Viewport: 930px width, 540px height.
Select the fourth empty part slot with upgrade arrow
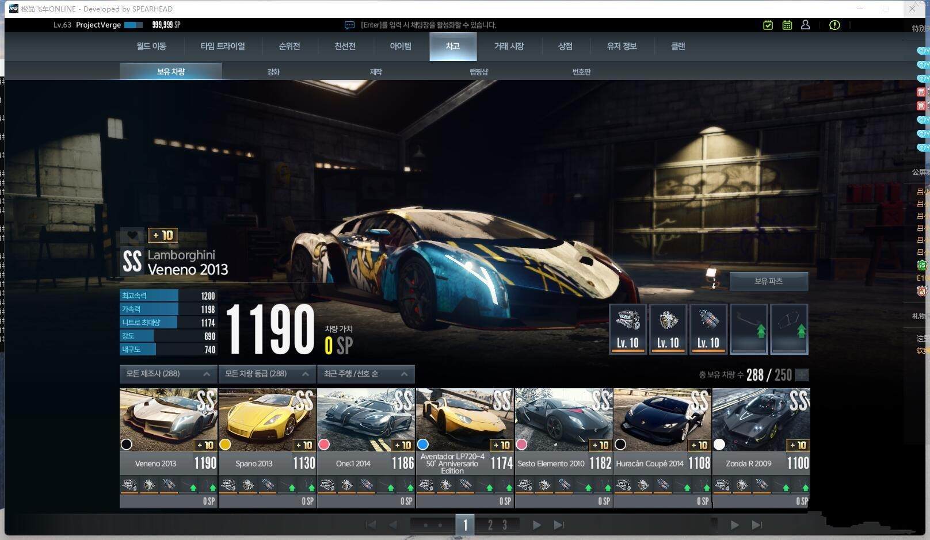[x=749, y=329]
